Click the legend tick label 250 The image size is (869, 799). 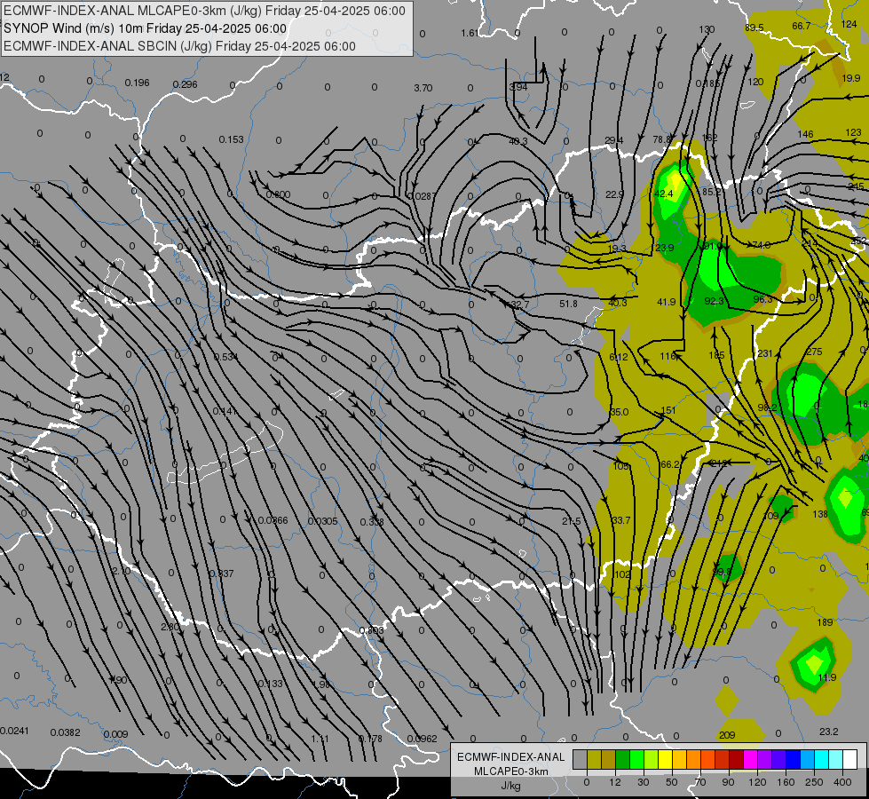point(814,782)
